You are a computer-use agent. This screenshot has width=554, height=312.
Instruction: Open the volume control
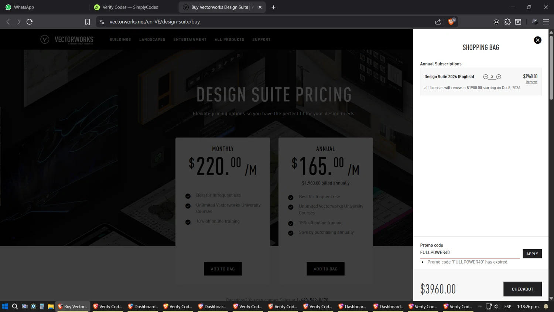496,306
